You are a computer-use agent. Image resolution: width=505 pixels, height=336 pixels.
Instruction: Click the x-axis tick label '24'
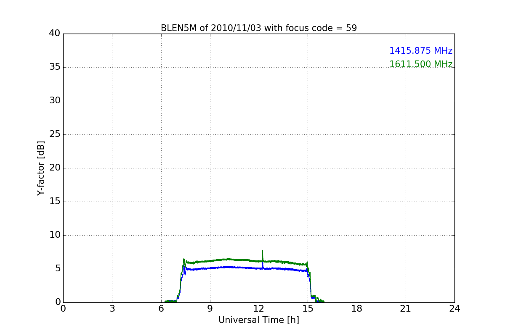(454, 309)
